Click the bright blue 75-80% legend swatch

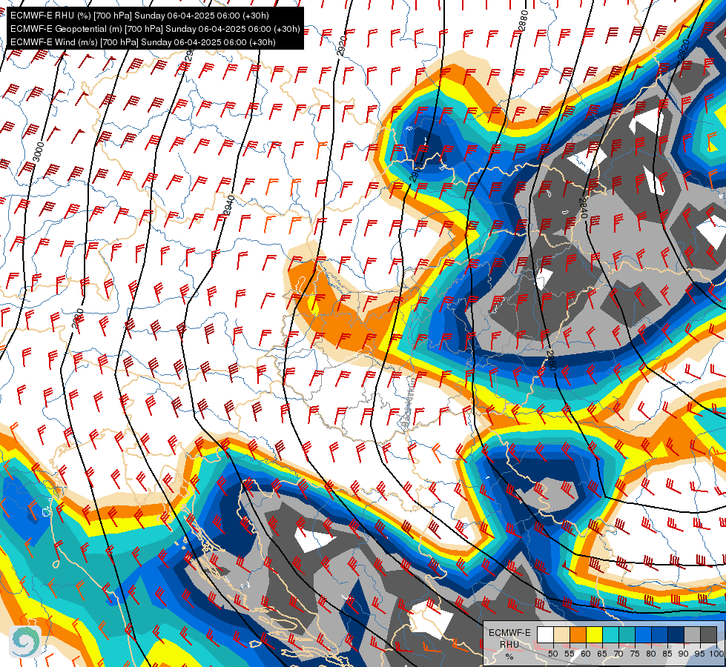[643, 635]
